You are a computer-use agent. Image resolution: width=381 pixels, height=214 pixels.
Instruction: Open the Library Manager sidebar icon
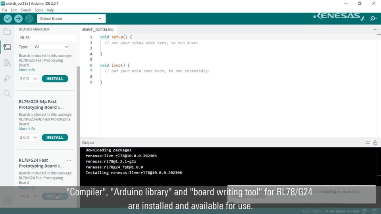click(7, 63)
